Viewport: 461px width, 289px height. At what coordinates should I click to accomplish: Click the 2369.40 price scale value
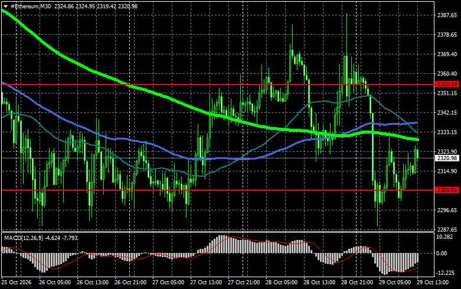[447, 54]
